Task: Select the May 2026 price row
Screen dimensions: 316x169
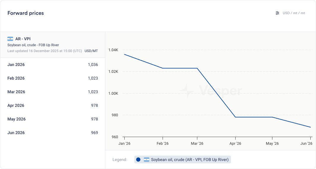Action: (53, 119)
